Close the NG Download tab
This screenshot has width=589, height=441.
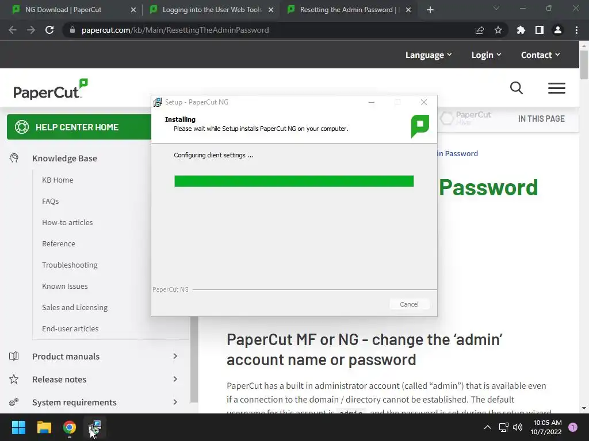click(x=133, y=10)
